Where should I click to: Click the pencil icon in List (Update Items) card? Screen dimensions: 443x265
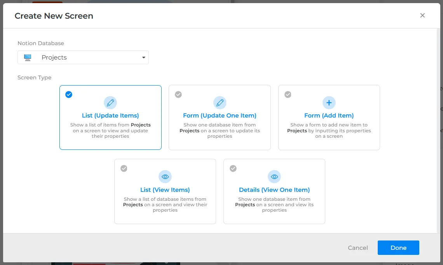point(110,103)
